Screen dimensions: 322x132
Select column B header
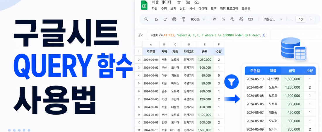point(164,44)
